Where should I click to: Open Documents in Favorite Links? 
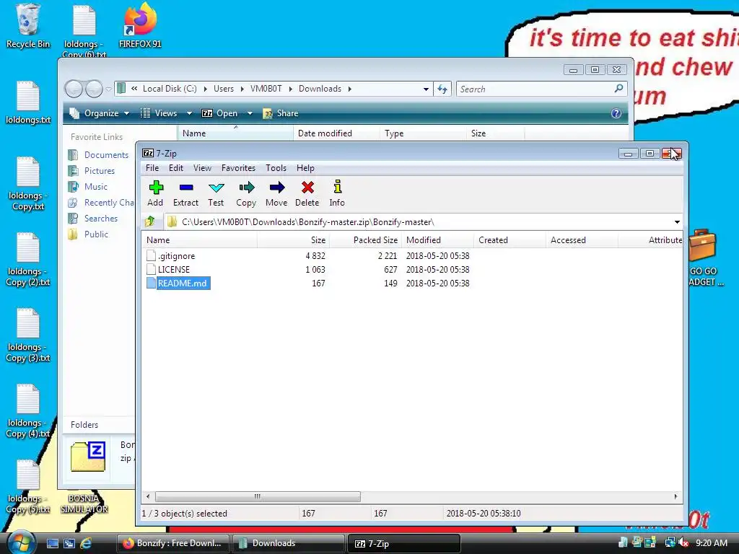pos(106,155)
